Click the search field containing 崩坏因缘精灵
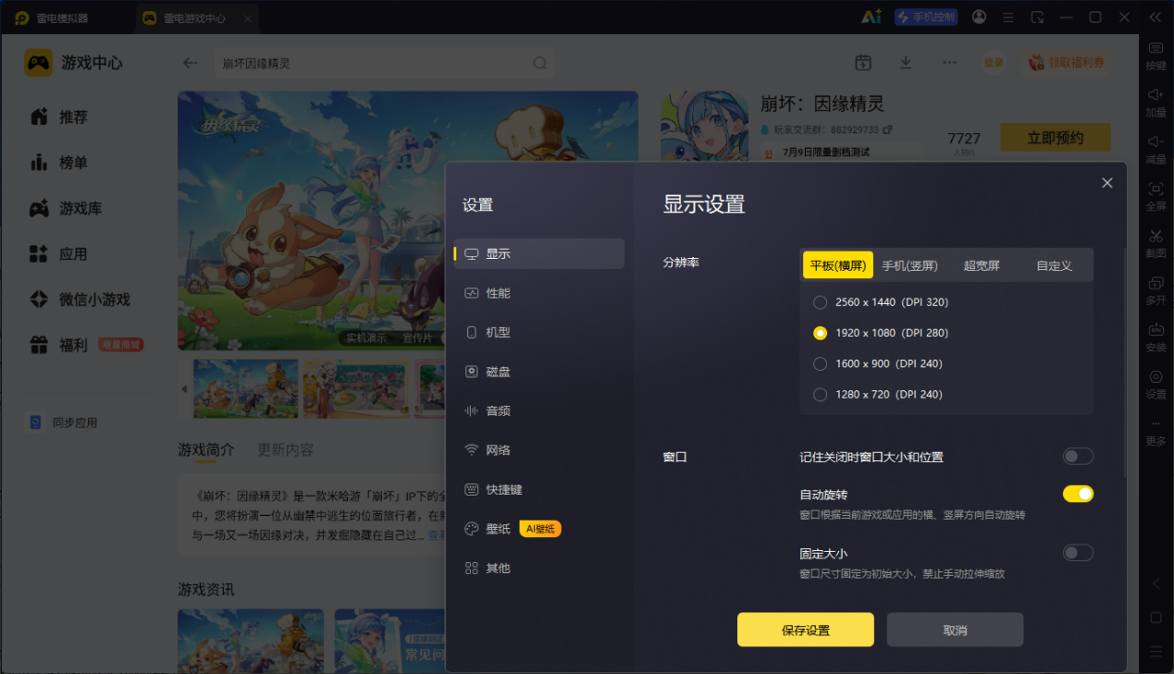The image size is (1174, 674). [384, 63]
